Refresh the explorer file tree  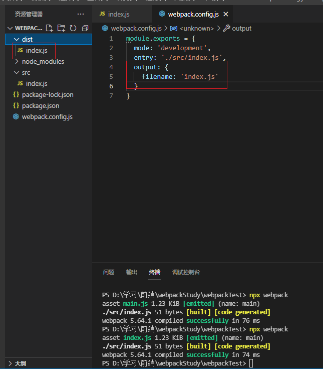(x=73, y=28)
